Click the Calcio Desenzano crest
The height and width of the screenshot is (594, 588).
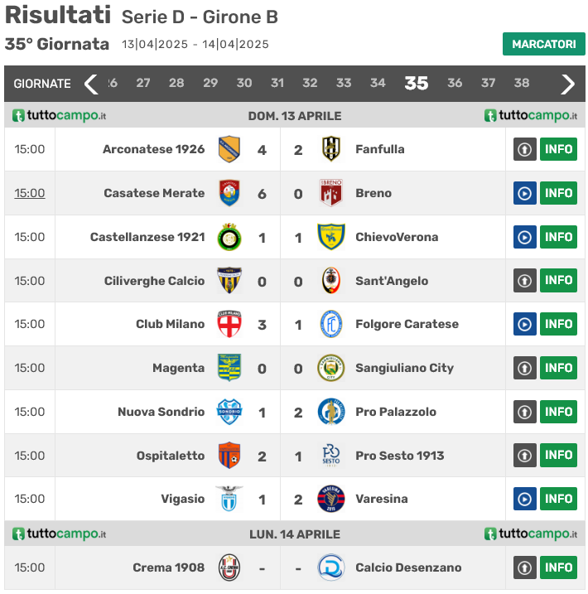coord(331,567)
